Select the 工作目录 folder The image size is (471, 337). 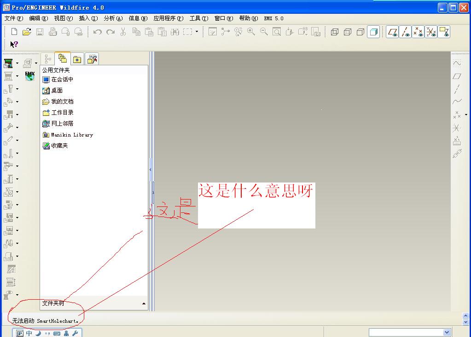point(58,113)
